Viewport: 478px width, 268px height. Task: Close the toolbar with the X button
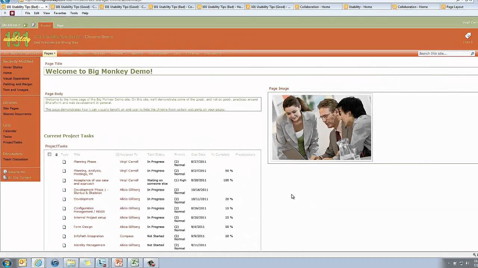pos(5,13)
